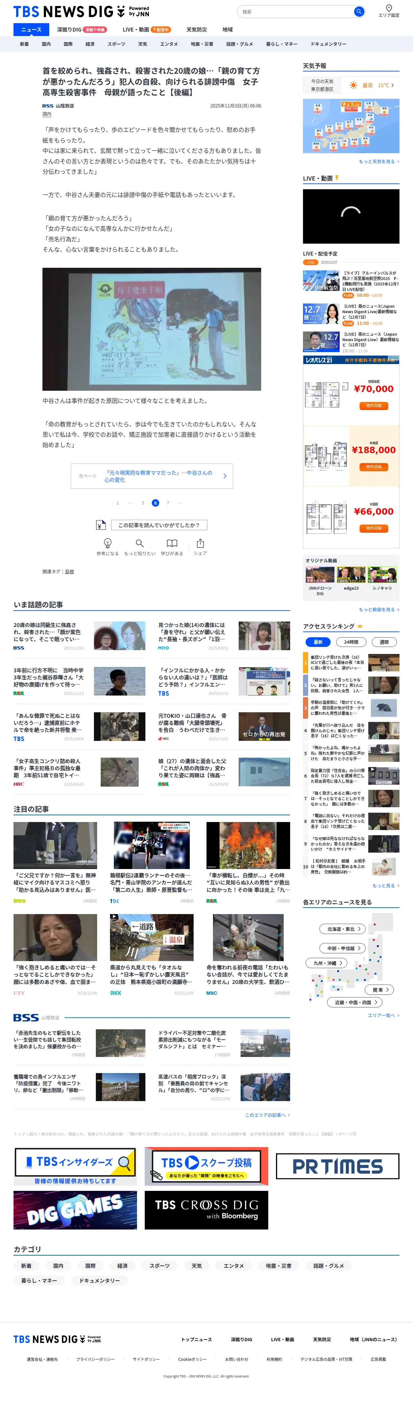
Task: Open 国内 in sub navigation
Action: (x=46, y=44)
